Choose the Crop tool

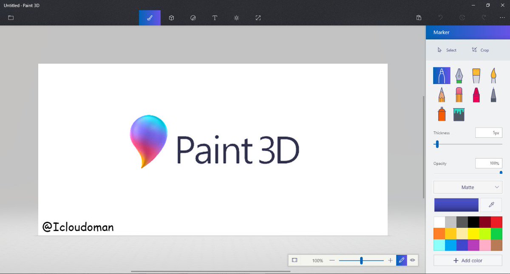(481, 50)
